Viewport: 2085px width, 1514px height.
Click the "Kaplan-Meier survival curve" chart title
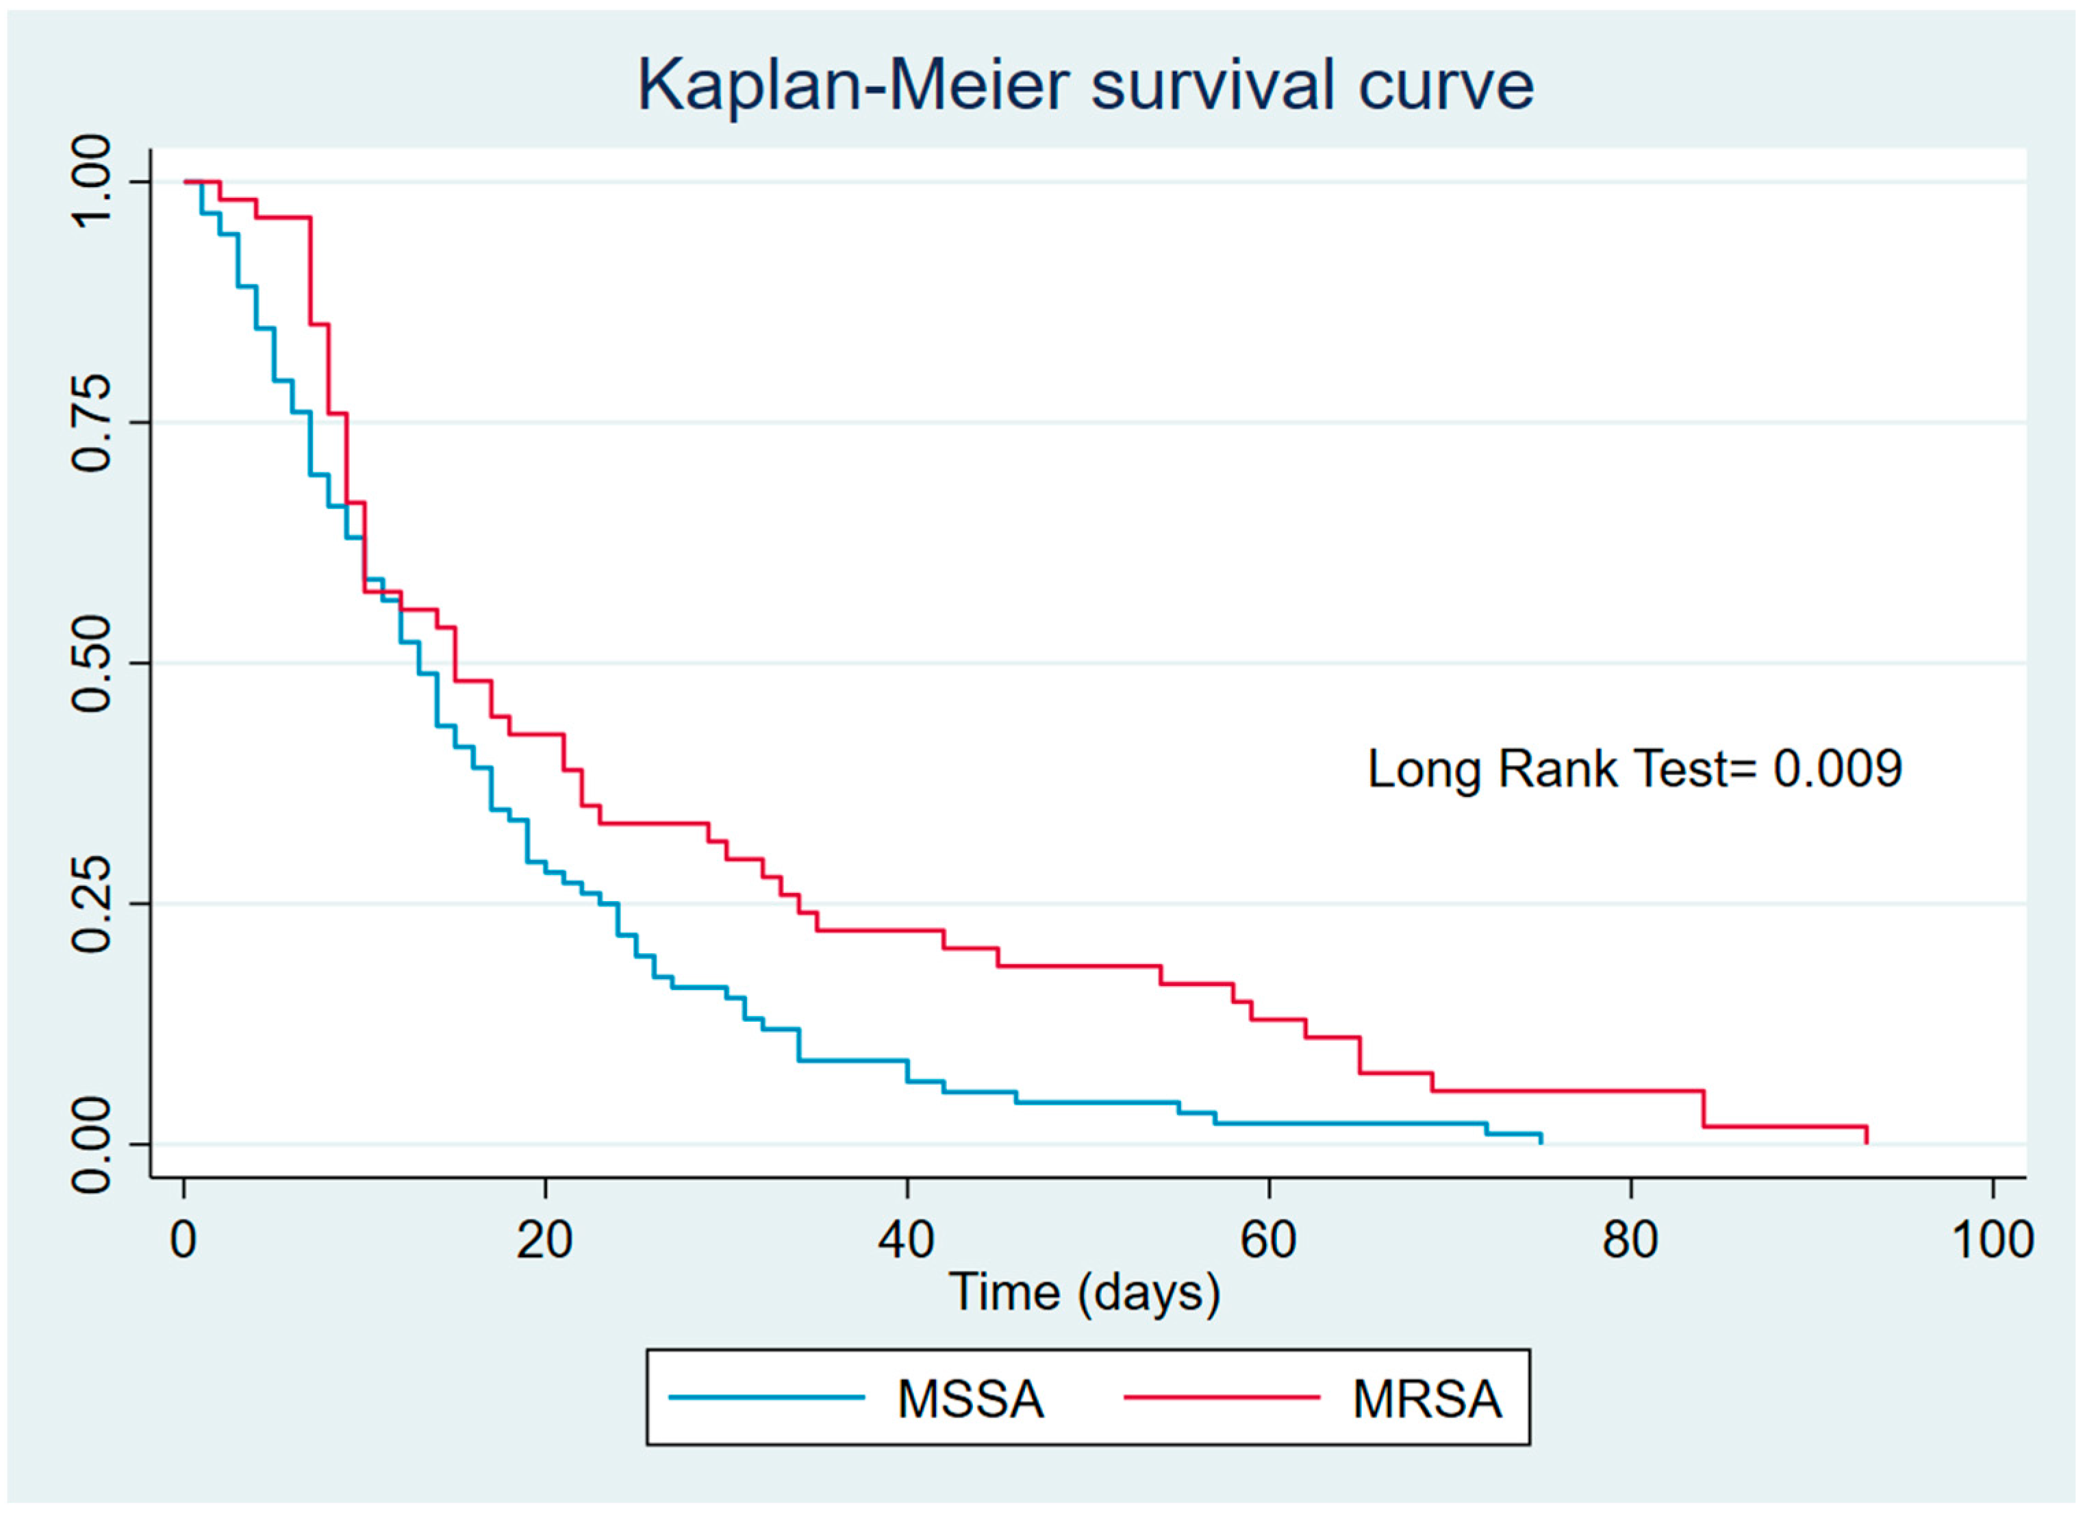[x=1085, y=86]
